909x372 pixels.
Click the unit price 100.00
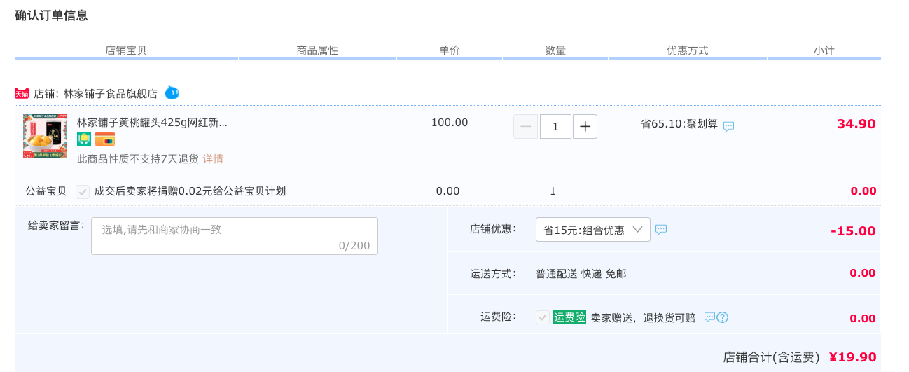[450, 123]
